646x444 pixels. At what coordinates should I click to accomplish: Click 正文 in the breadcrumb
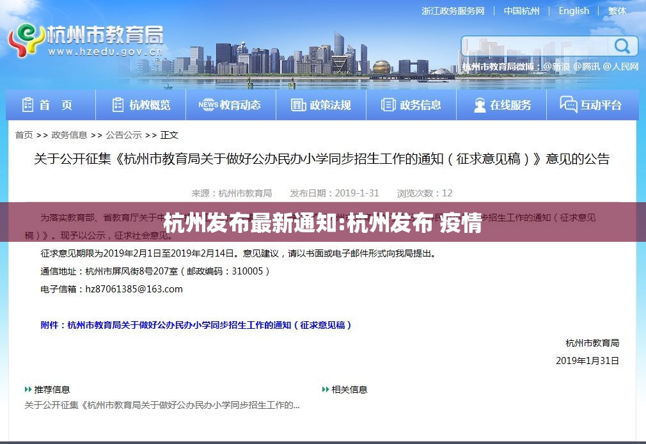(x=169, y=135)
